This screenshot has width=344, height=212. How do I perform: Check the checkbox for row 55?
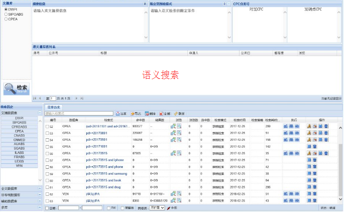47,147
